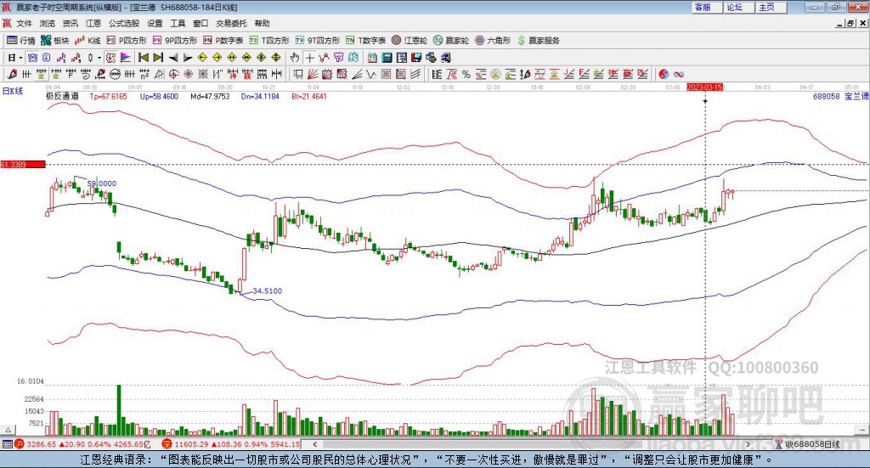
Task: Click the up-triangle button beside volume panel
Action: coord(8,430)
